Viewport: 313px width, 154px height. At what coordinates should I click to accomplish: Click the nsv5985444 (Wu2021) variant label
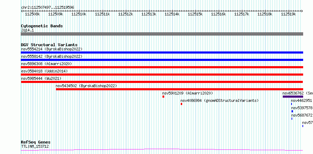click(x=41, y=78)
